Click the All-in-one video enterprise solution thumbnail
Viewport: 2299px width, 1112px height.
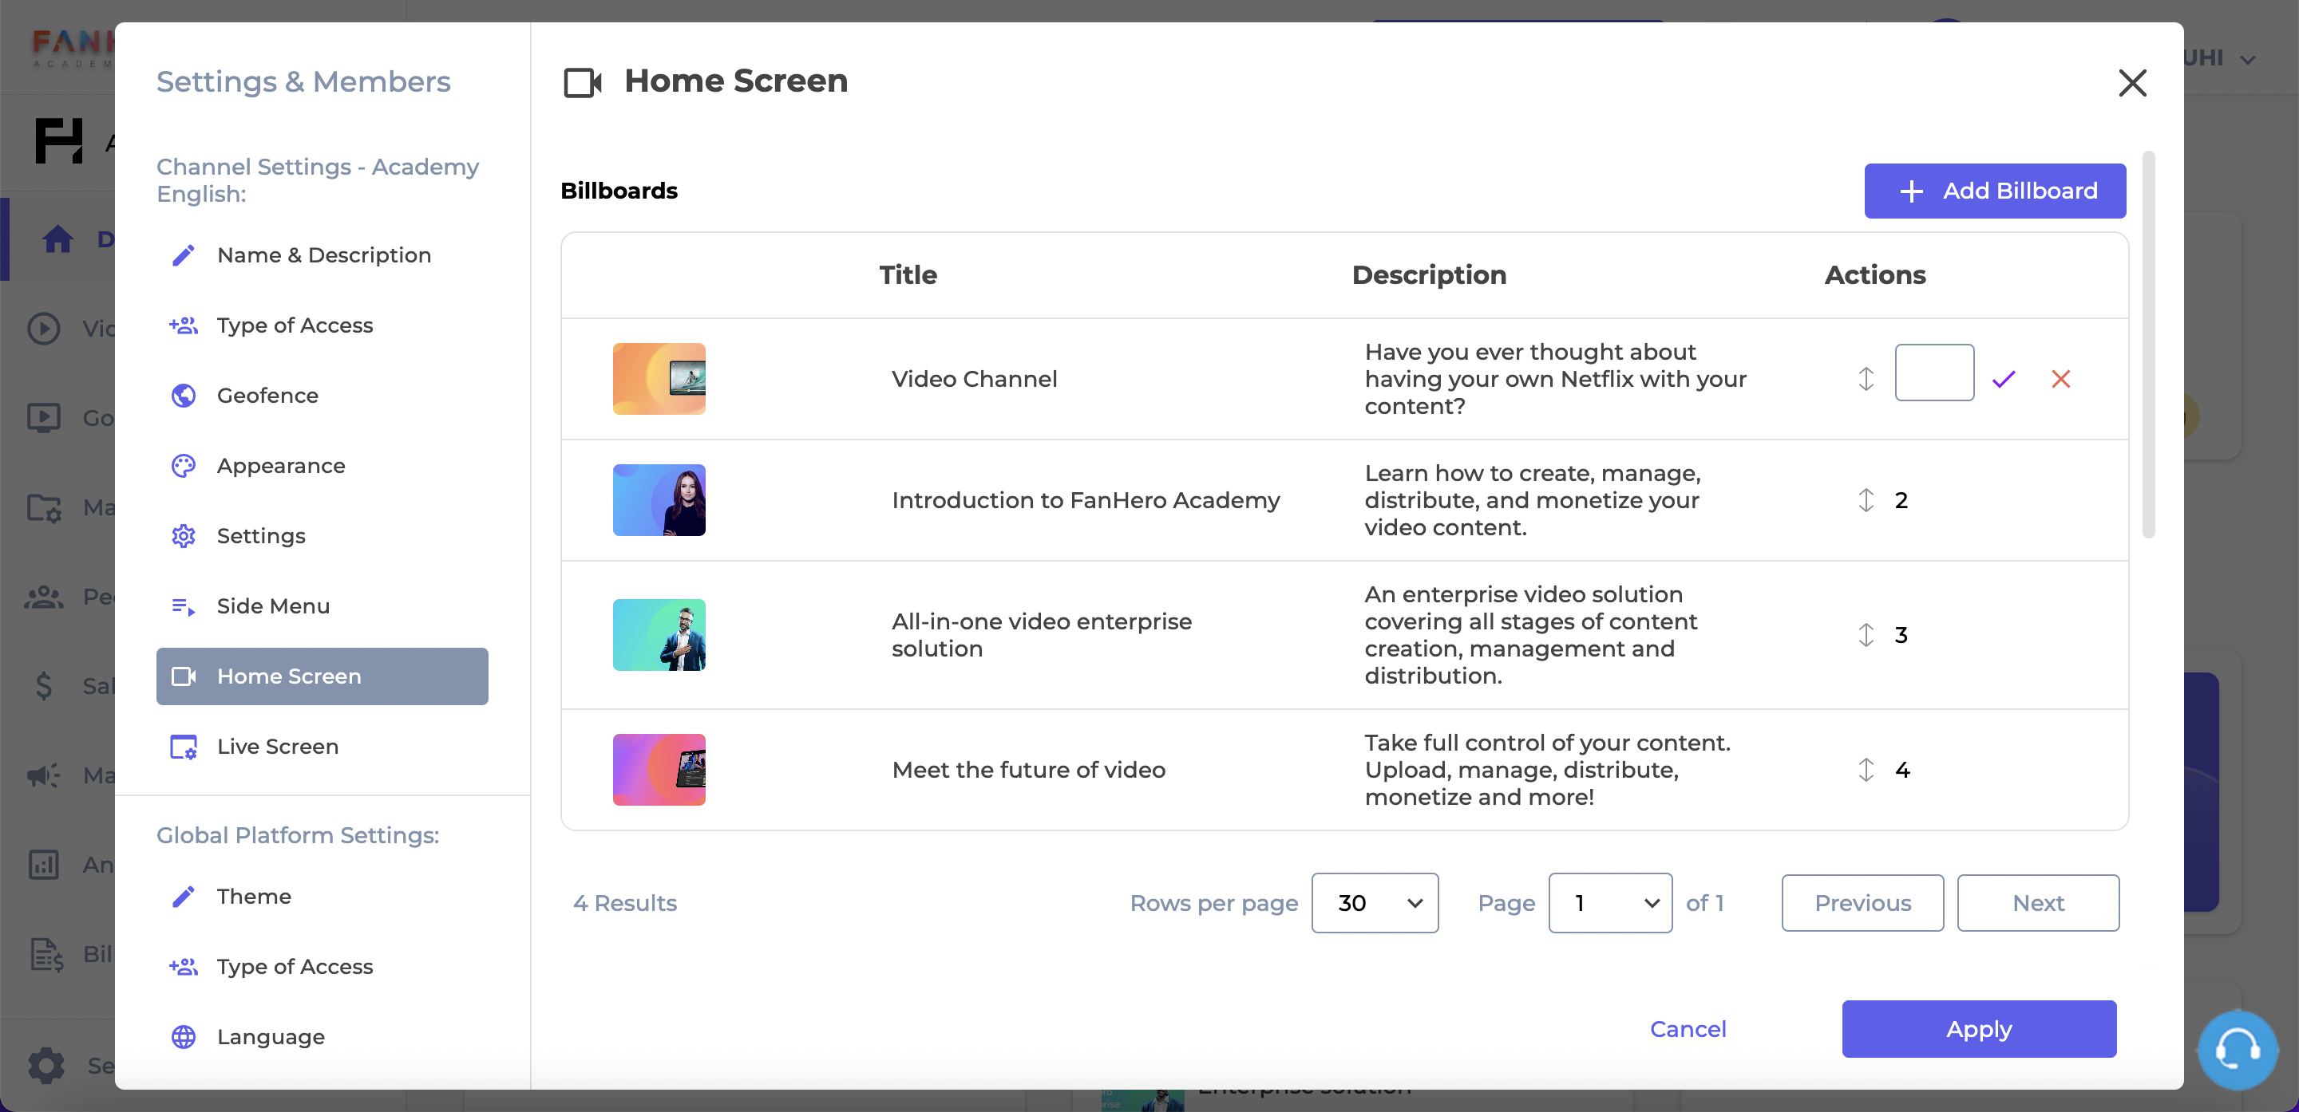[x=659, y=635]
